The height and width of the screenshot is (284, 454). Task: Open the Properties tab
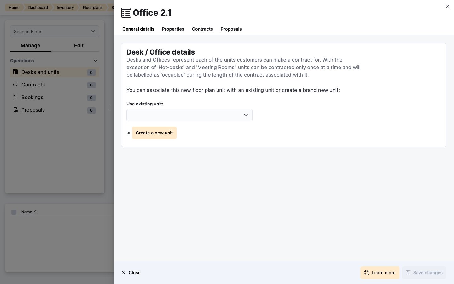pyautogui.click(x=173, y=29)
